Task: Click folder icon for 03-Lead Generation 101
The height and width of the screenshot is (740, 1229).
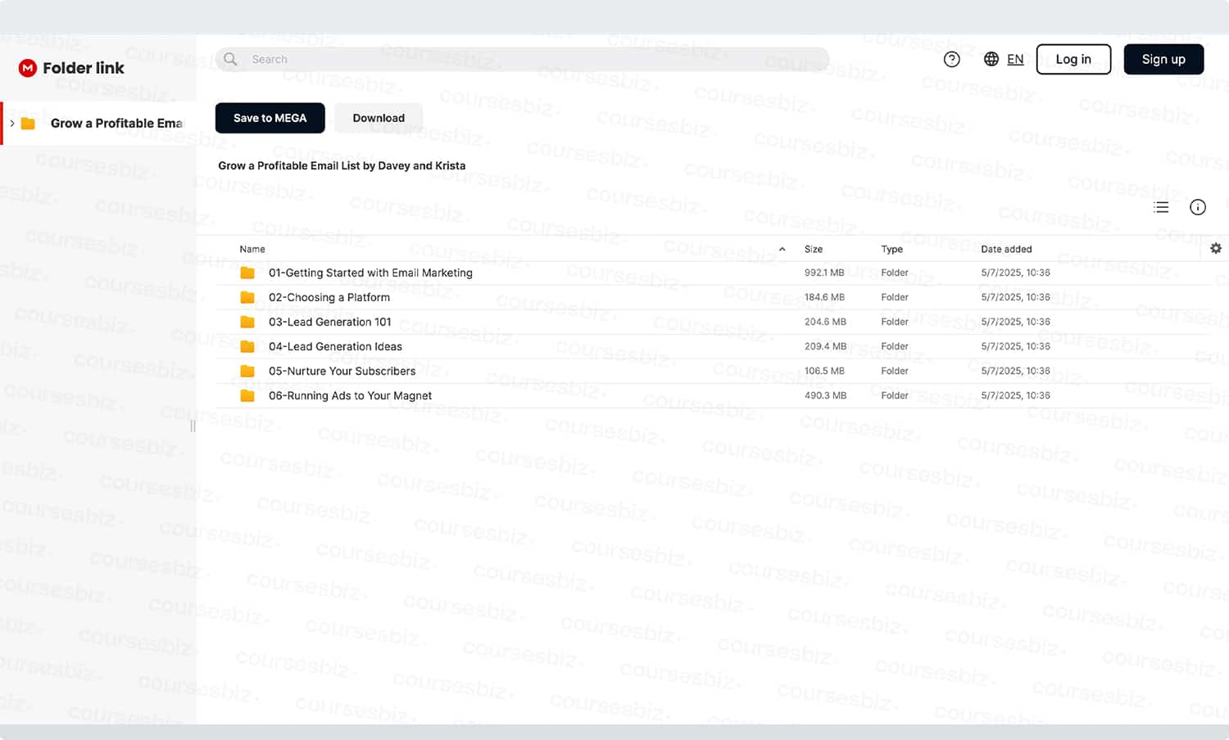Action: pos(247,322)
